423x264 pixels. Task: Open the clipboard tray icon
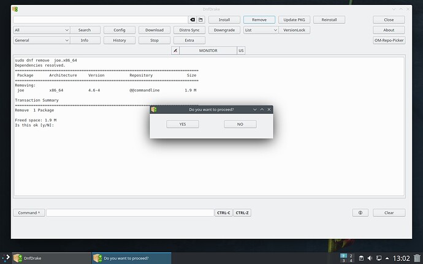(361, 258)
